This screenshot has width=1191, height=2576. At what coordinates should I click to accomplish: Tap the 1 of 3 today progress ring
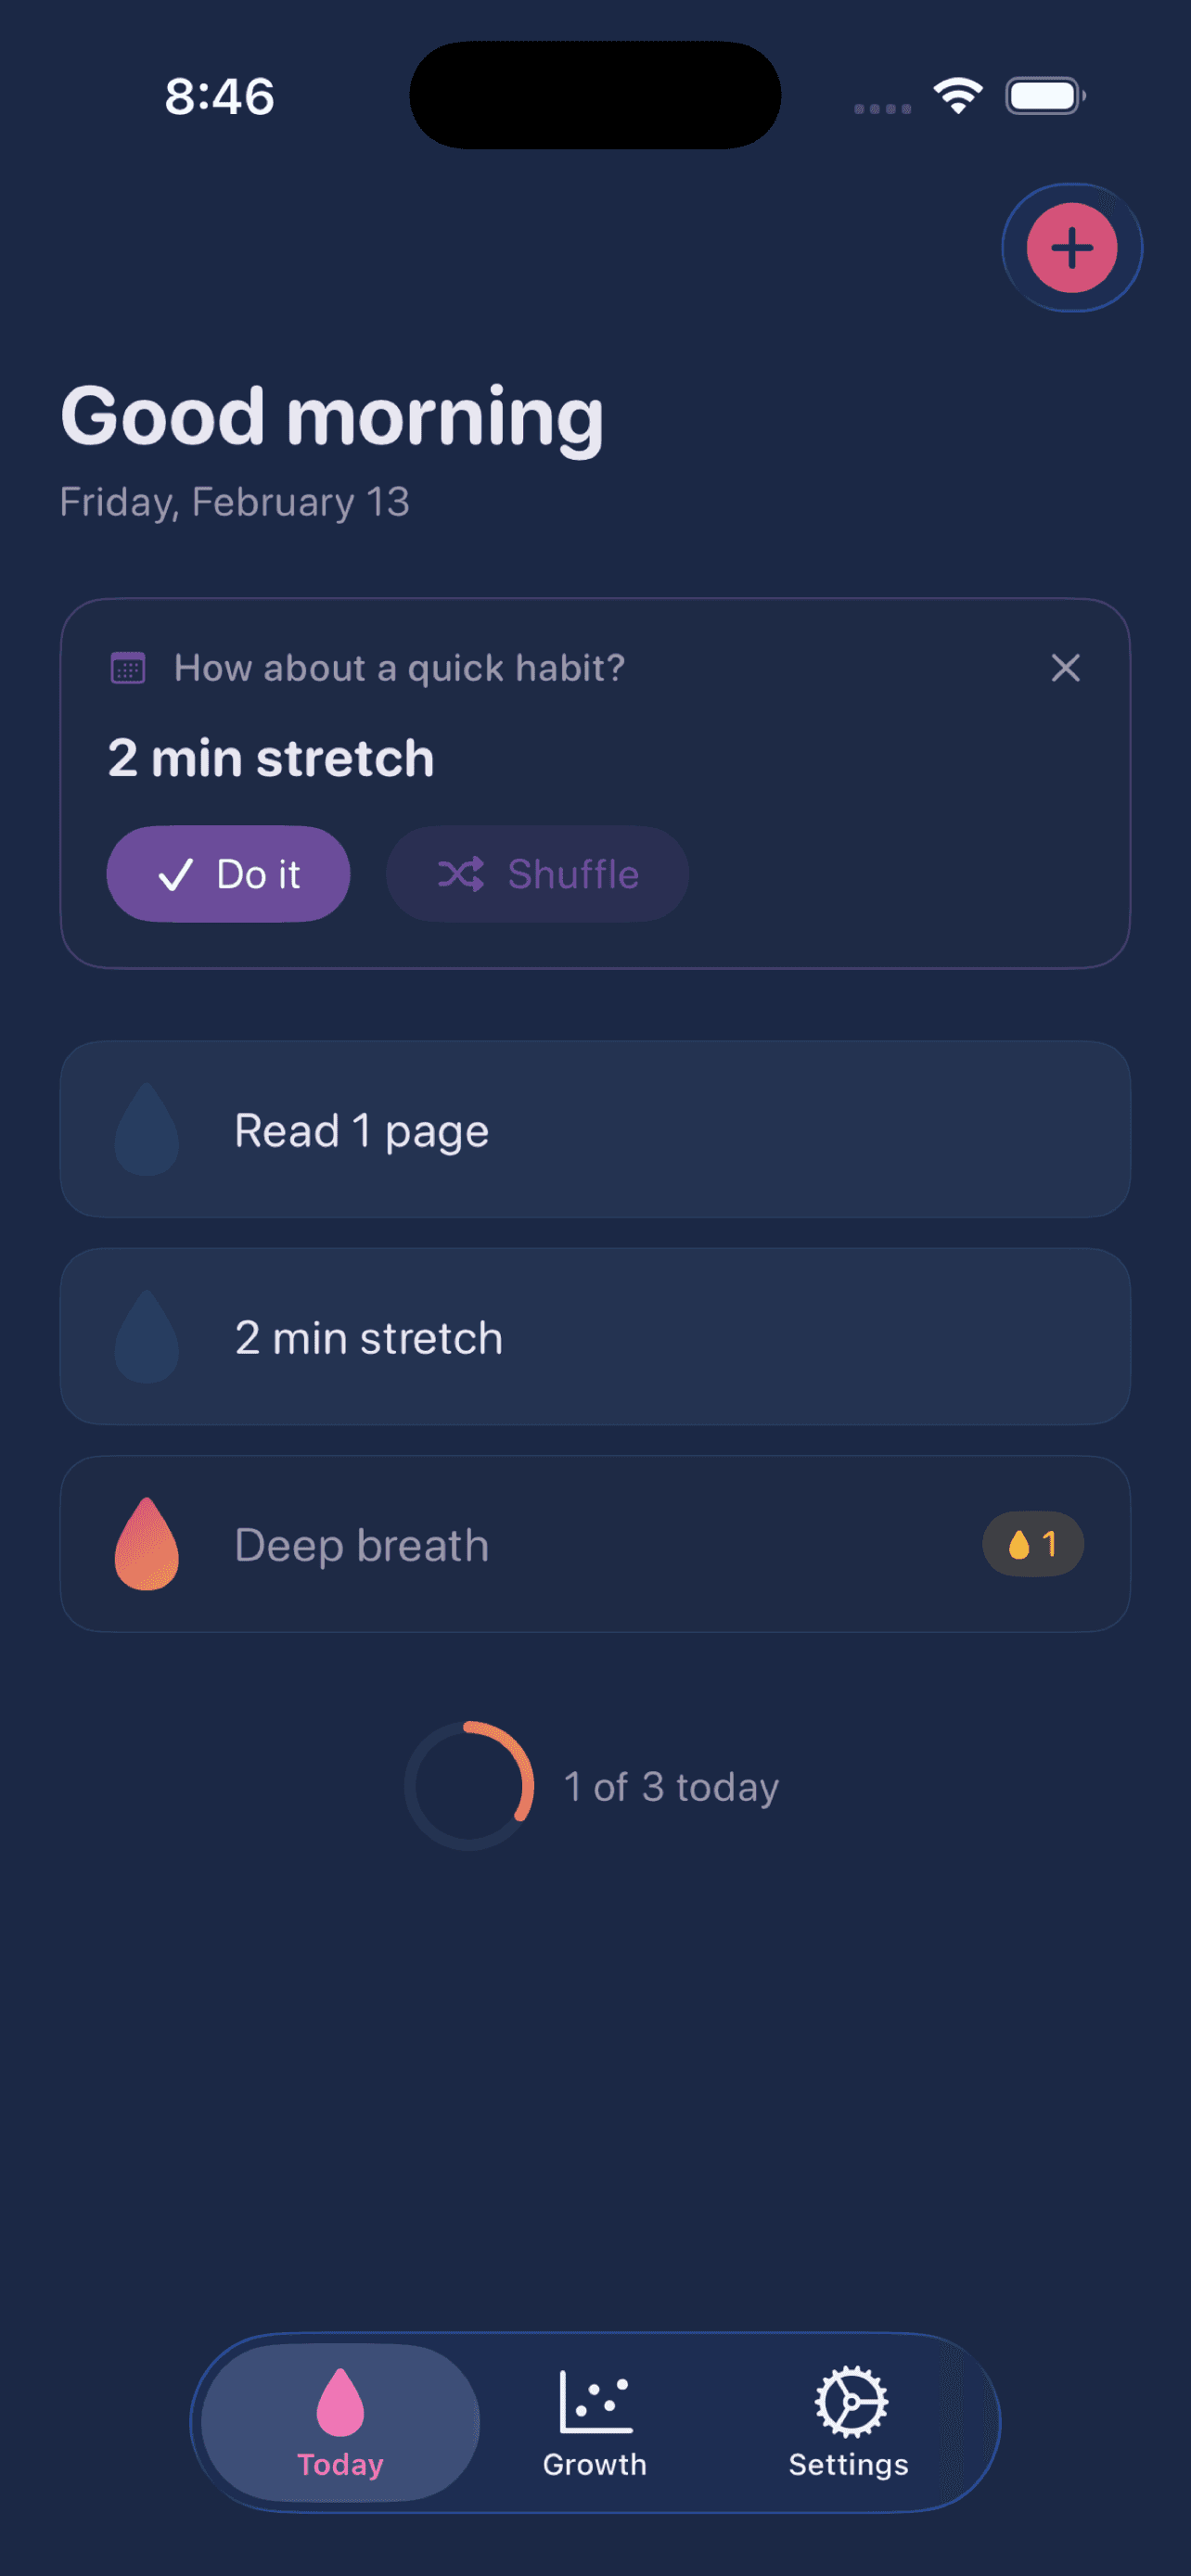(x=468, y=1787)
